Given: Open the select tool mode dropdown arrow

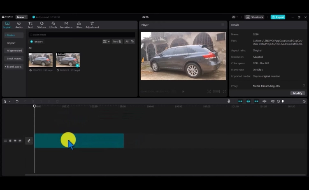Looking at the screenshot, I should click(9, 101).
